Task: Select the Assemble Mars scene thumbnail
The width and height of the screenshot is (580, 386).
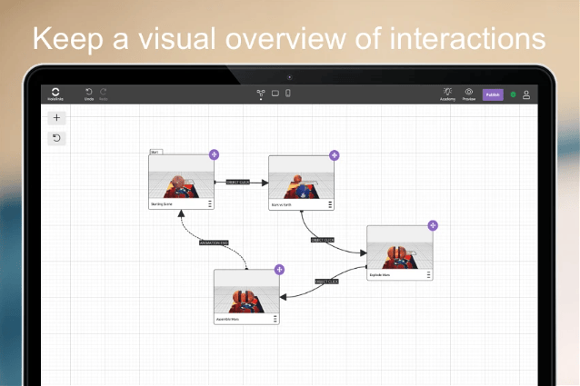Action: click(245, 294)
